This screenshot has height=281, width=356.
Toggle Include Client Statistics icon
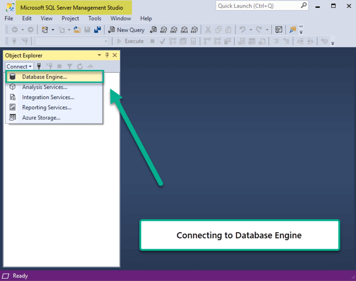227,41
